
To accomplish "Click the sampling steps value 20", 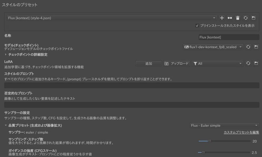I will 254,141.
